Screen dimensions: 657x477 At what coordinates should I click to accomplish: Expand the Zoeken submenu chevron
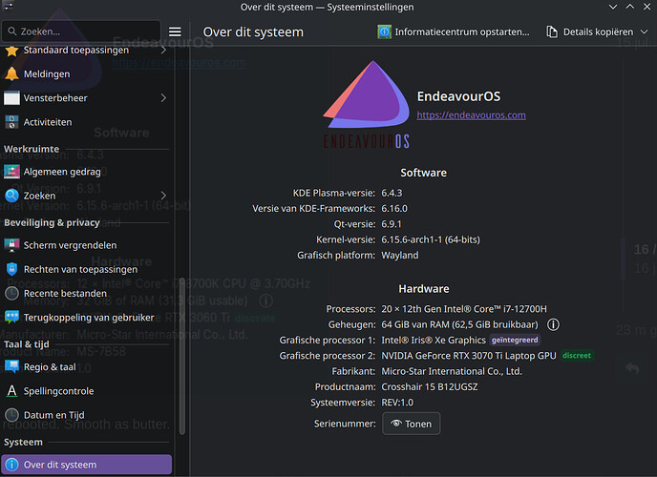tap(163, 196)
